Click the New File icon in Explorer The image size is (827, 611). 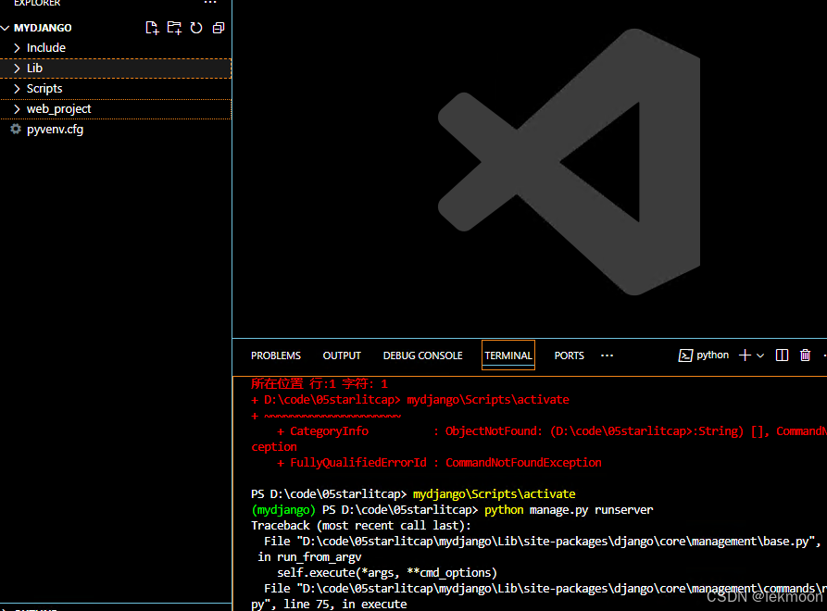tap(152, 28)
